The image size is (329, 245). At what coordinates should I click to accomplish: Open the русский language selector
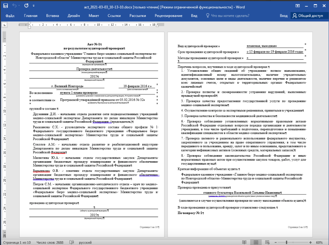85,242
